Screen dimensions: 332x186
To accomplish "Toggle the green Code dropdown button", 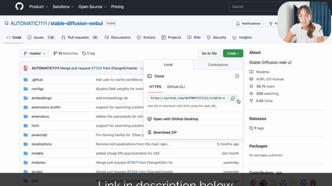I will (x=233, y=53).
